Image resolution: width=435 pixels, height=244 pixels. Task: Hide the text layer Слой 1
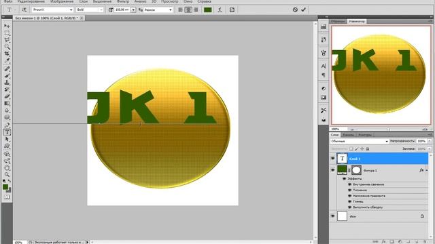click(x=332, y=159)
